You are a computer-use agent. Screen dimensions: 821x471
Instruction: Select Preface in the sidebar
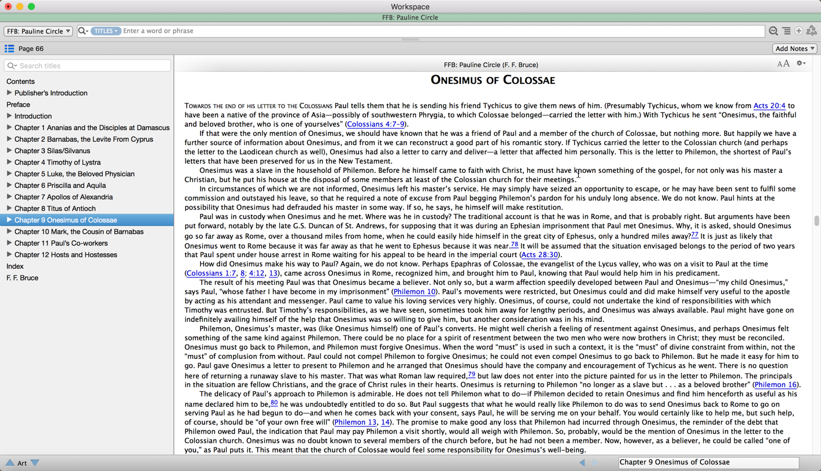click(x=19, y=105)
